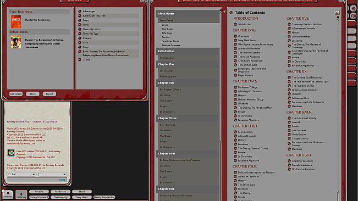Click the Store button
358x201 pixels.
[32, 94]
